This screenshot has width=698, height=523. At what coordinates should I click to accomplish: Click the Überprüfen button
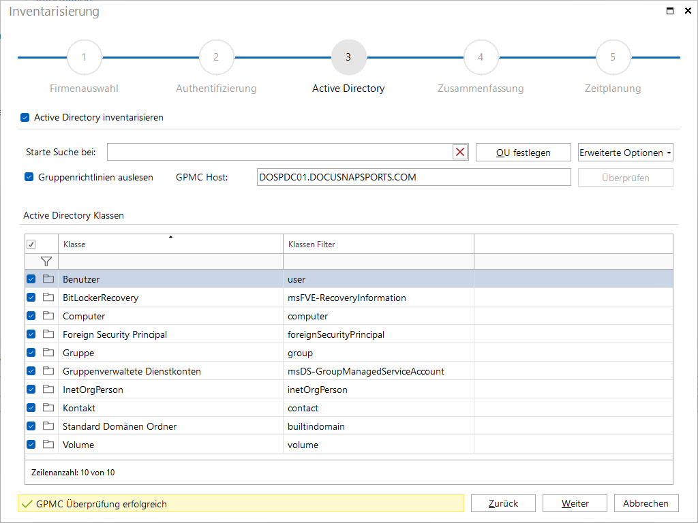pyautogui.click(x=626, y=178)
